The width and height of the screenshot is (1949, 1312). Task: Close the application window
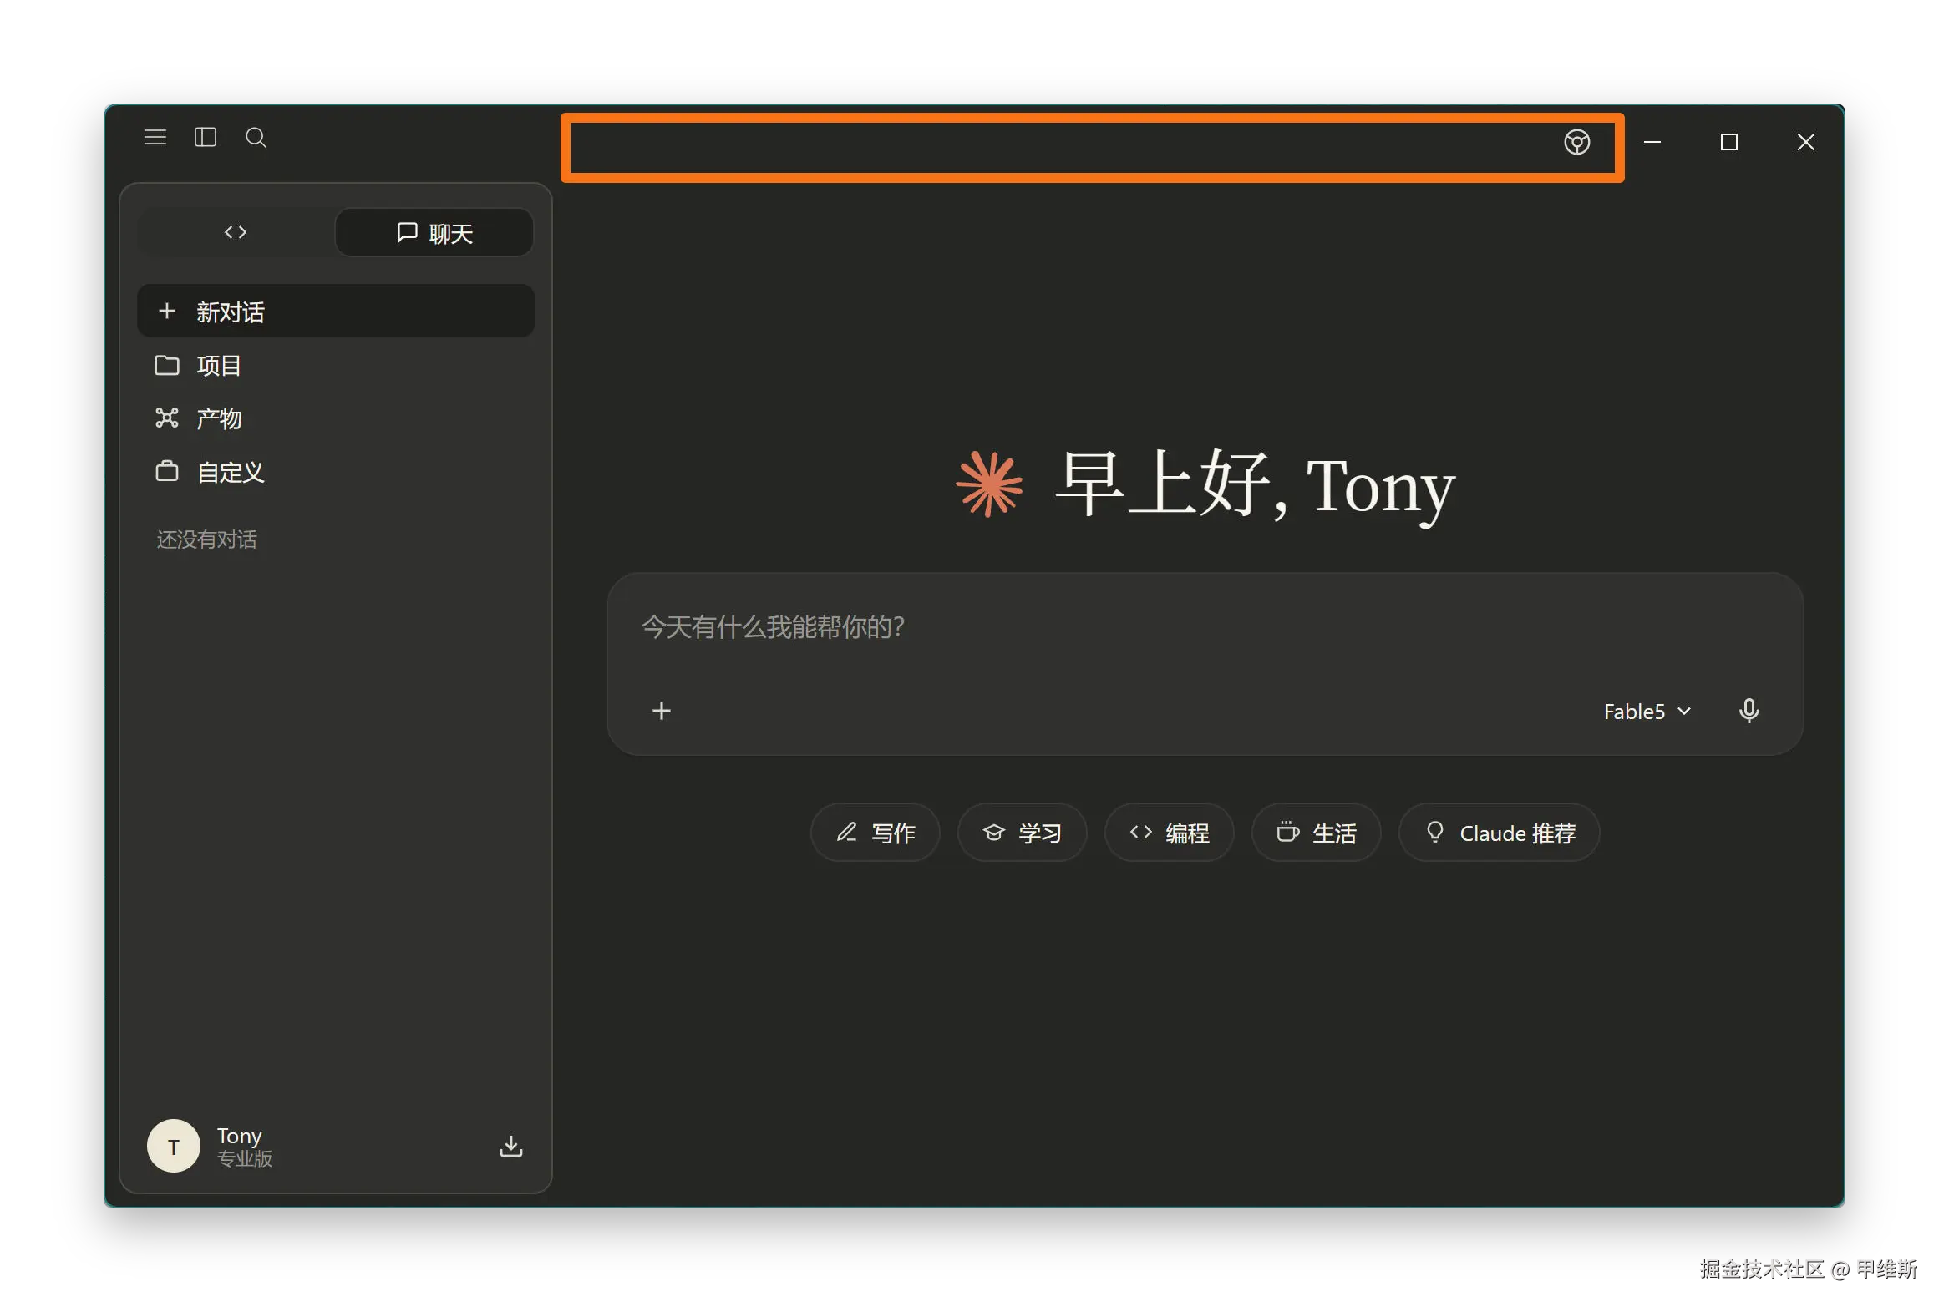tap(1805, 142)
